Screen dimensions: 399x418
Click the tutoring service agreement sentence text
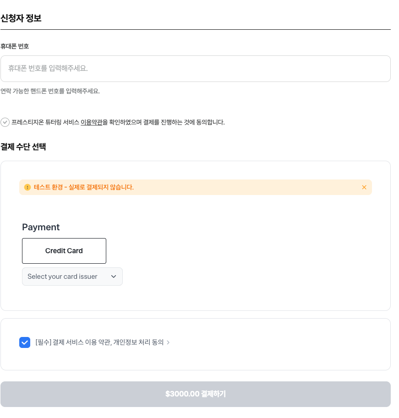tap(118, 122)
